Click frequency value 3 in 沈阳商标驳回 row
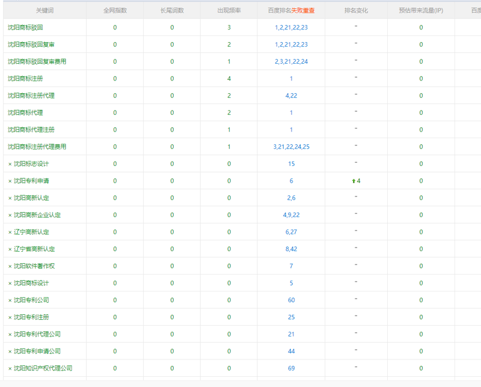Screen dimensions: 481x387 click(x=229, y=28)
